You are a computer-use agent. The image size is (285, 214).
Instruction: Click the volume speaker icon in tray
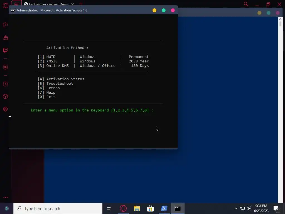[249, 208]
